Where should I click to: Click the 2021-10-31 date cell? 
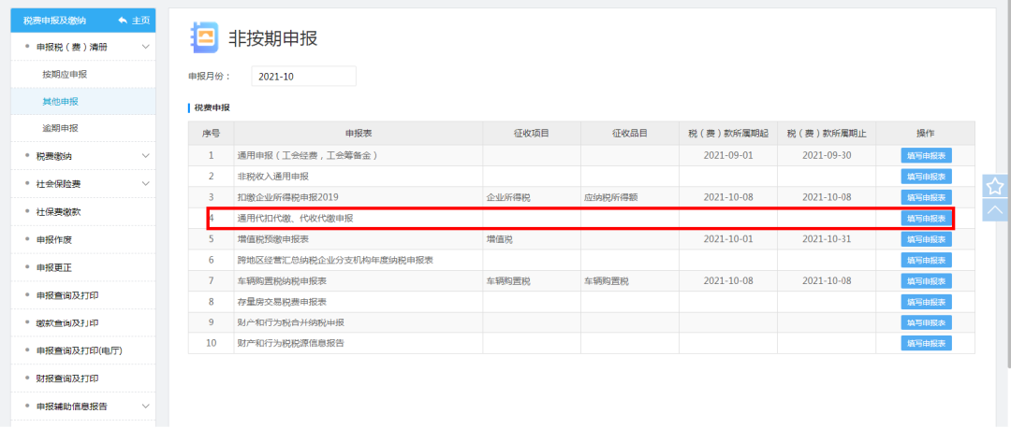[827, 239]
